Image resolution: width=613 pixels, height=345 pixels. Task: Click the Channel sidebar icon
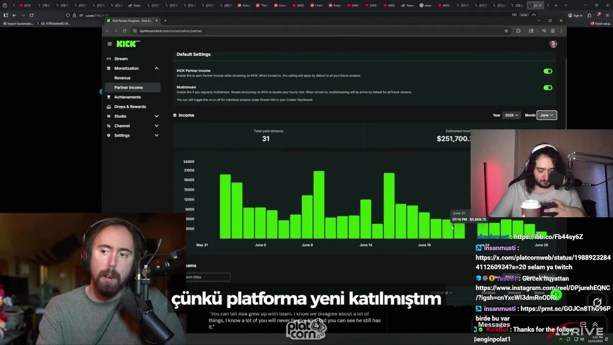(x=109, y=126)
